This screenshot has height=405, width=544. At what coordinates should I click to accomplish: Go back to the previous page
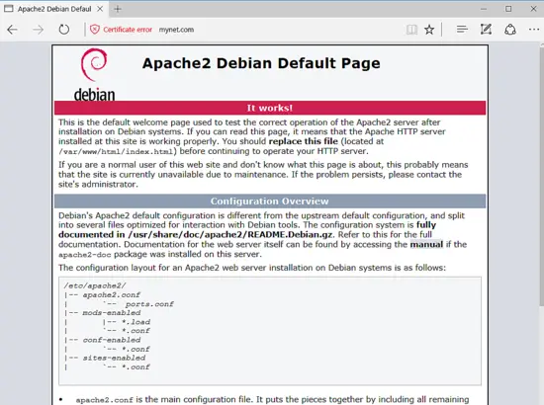tap(12, 30)
